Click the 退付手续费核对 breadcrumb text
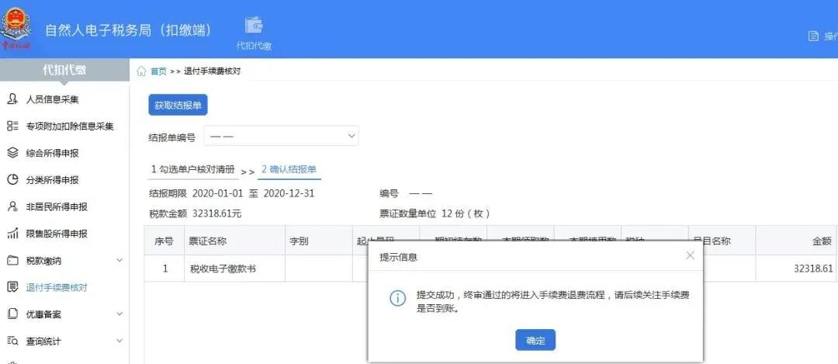The width and height of the screenshot is (838, 364). click(212, 71)
